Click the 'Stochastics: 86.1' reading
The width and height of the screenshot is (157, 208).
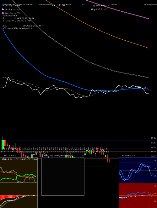coord(9,16)
